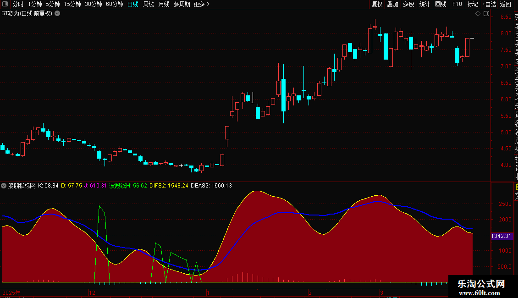This screenshot has height=298, width=518.
Task: Click the 2025年 label on time axis
Action: [x=11, y=292]
